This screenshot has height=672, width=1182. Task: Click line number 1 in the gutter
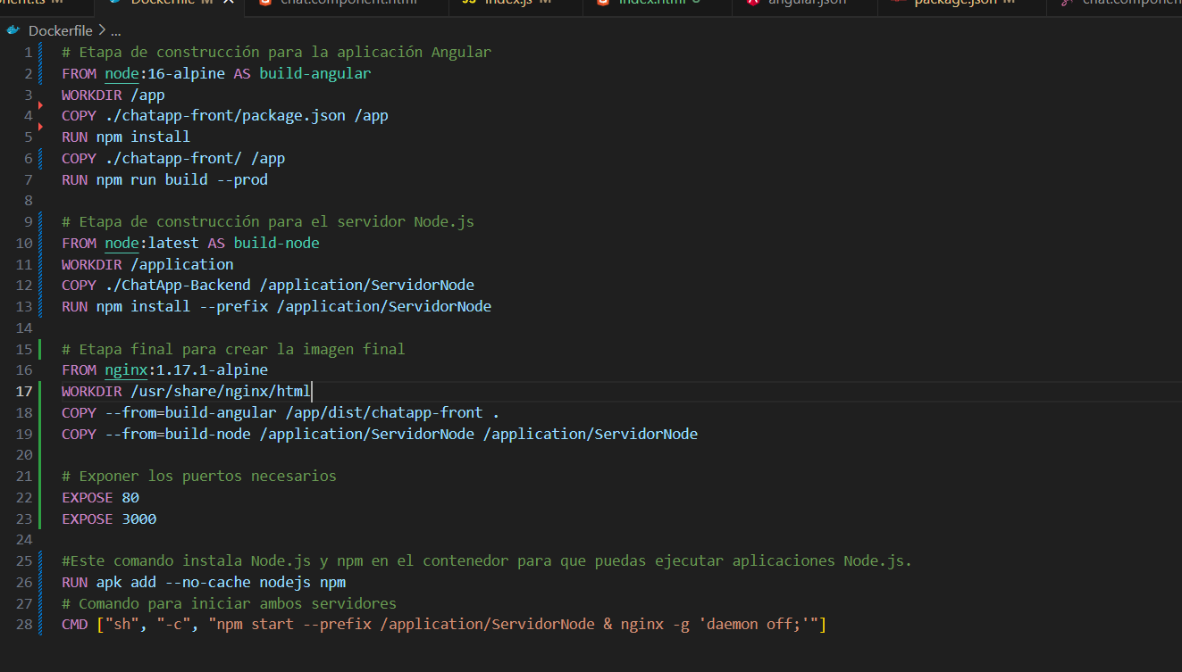[29, 52]
